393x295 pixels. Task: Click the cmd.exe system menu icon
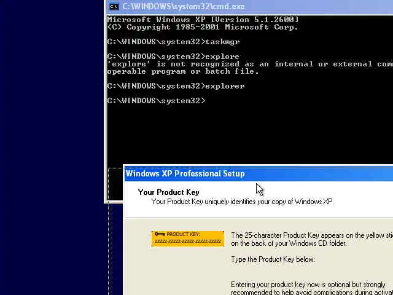point(114,7)
